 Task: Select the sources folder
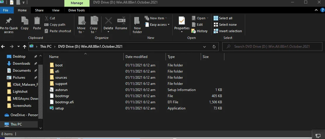tap(58, 77)
